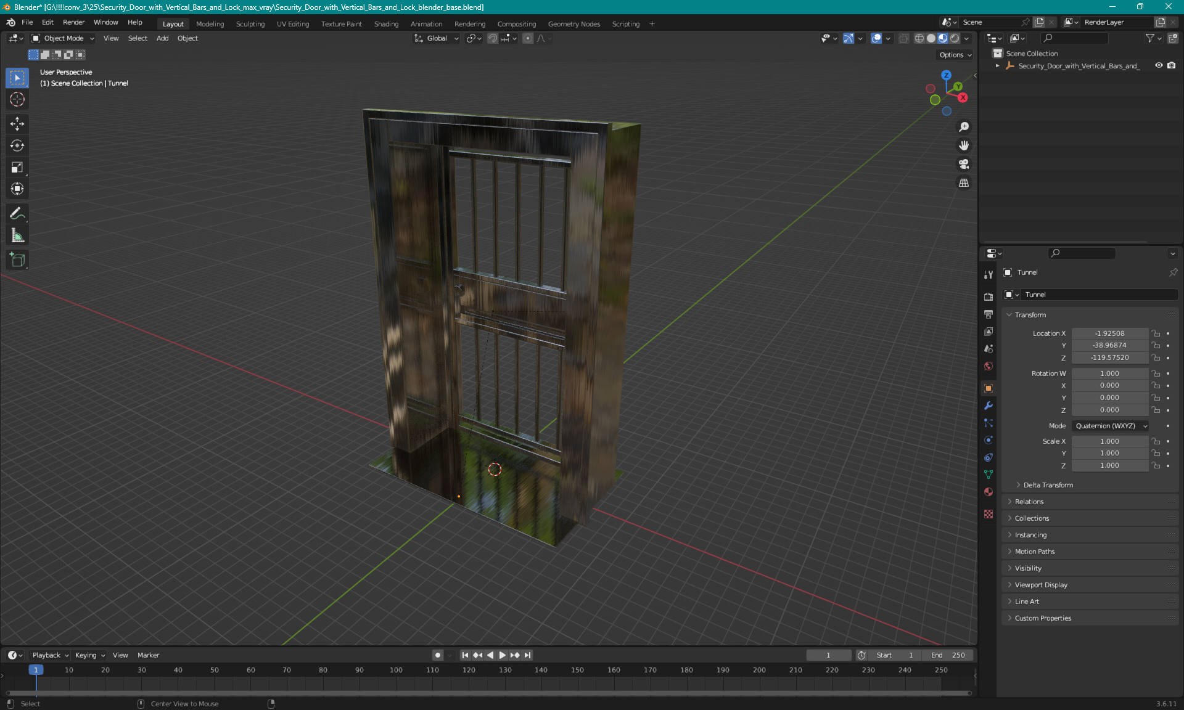This screenshot has width=1184, height=710.
Task: Open the View Layer properties tab
Action: (989, 331)
